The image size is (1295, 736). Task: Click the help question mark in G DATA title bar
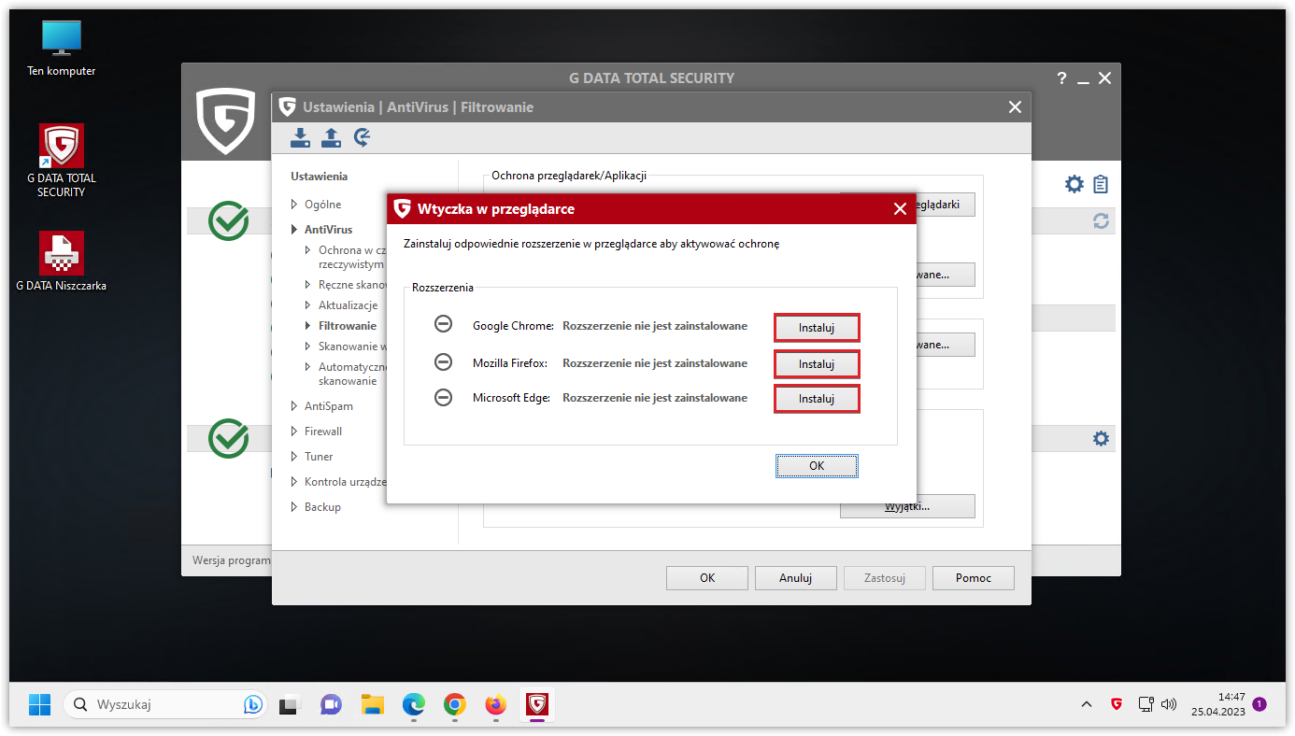[1061, 78]
